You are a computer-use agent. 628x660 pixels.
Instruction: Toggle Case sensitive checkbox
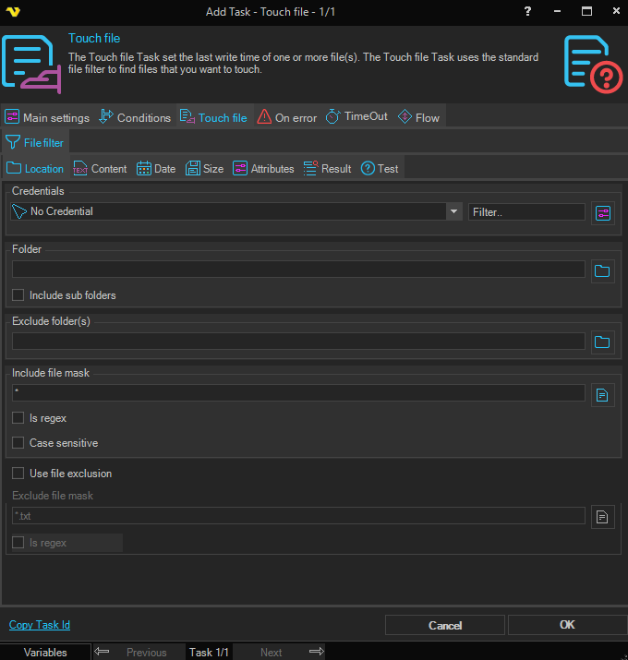coord(18,443)
